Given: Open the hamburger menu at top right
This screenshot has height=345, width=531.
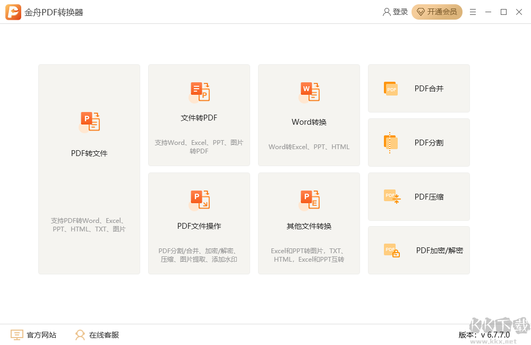Looking at the screenshot, I should coord(473,12).
